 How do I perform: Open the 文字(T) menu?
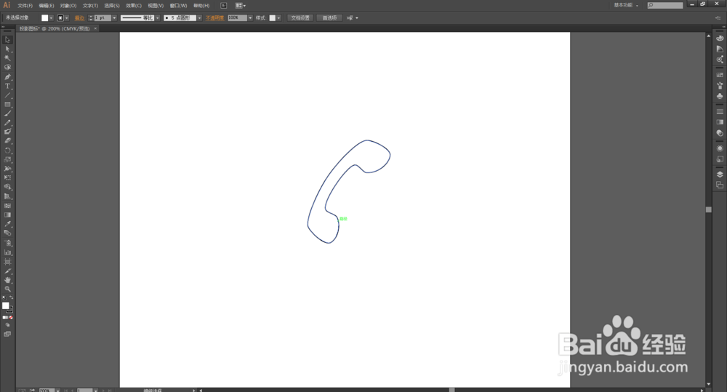pos(90,6)
